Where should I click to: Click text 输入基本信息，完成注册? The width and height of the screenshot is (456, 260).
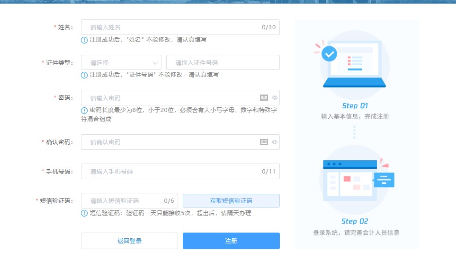point(355,117)
